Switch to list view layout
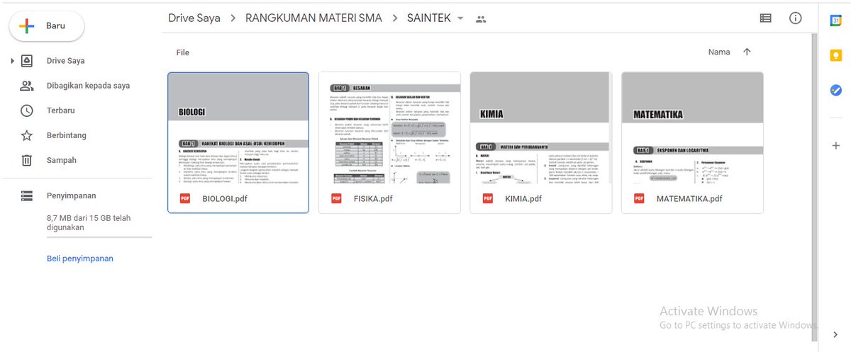Viewport: 851px width, 352px height. tap(766, 18)
